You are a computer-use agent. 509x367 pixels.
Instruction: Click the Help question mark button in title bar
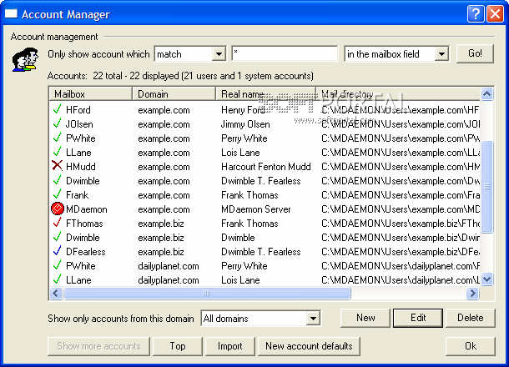(476, 14)
